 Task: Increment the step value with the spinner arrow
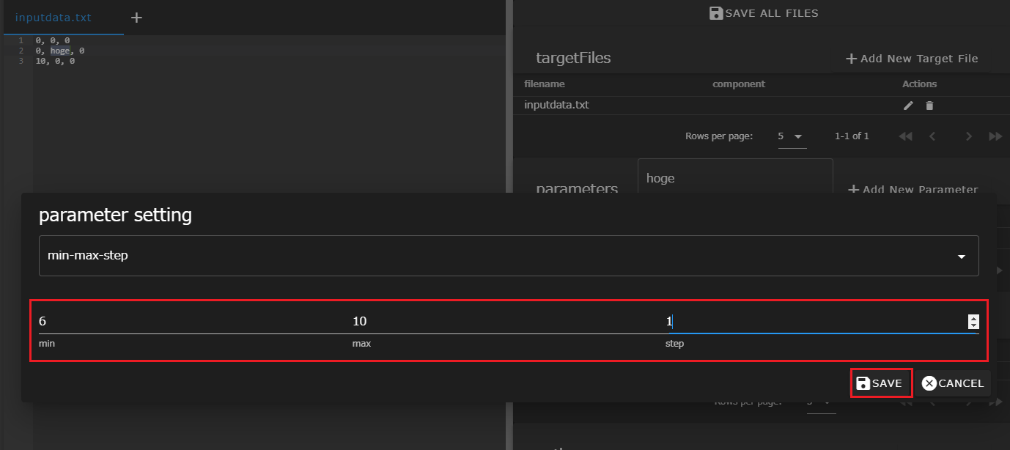click(x=973, y=318)
